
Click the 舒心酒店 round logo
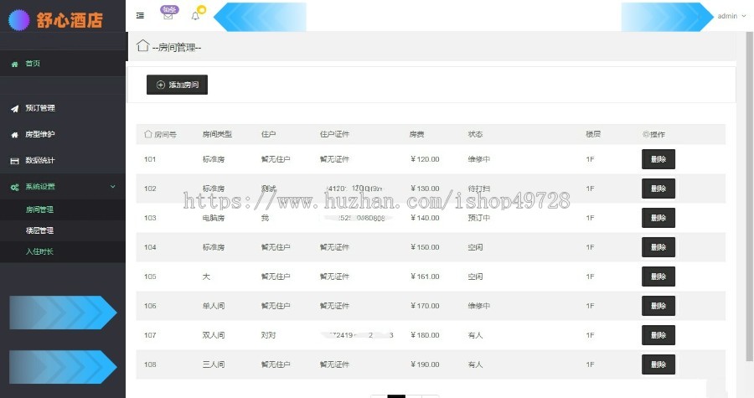tap(18, 20)
